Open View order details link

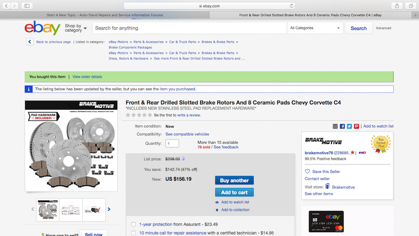(x=87, y=77)
